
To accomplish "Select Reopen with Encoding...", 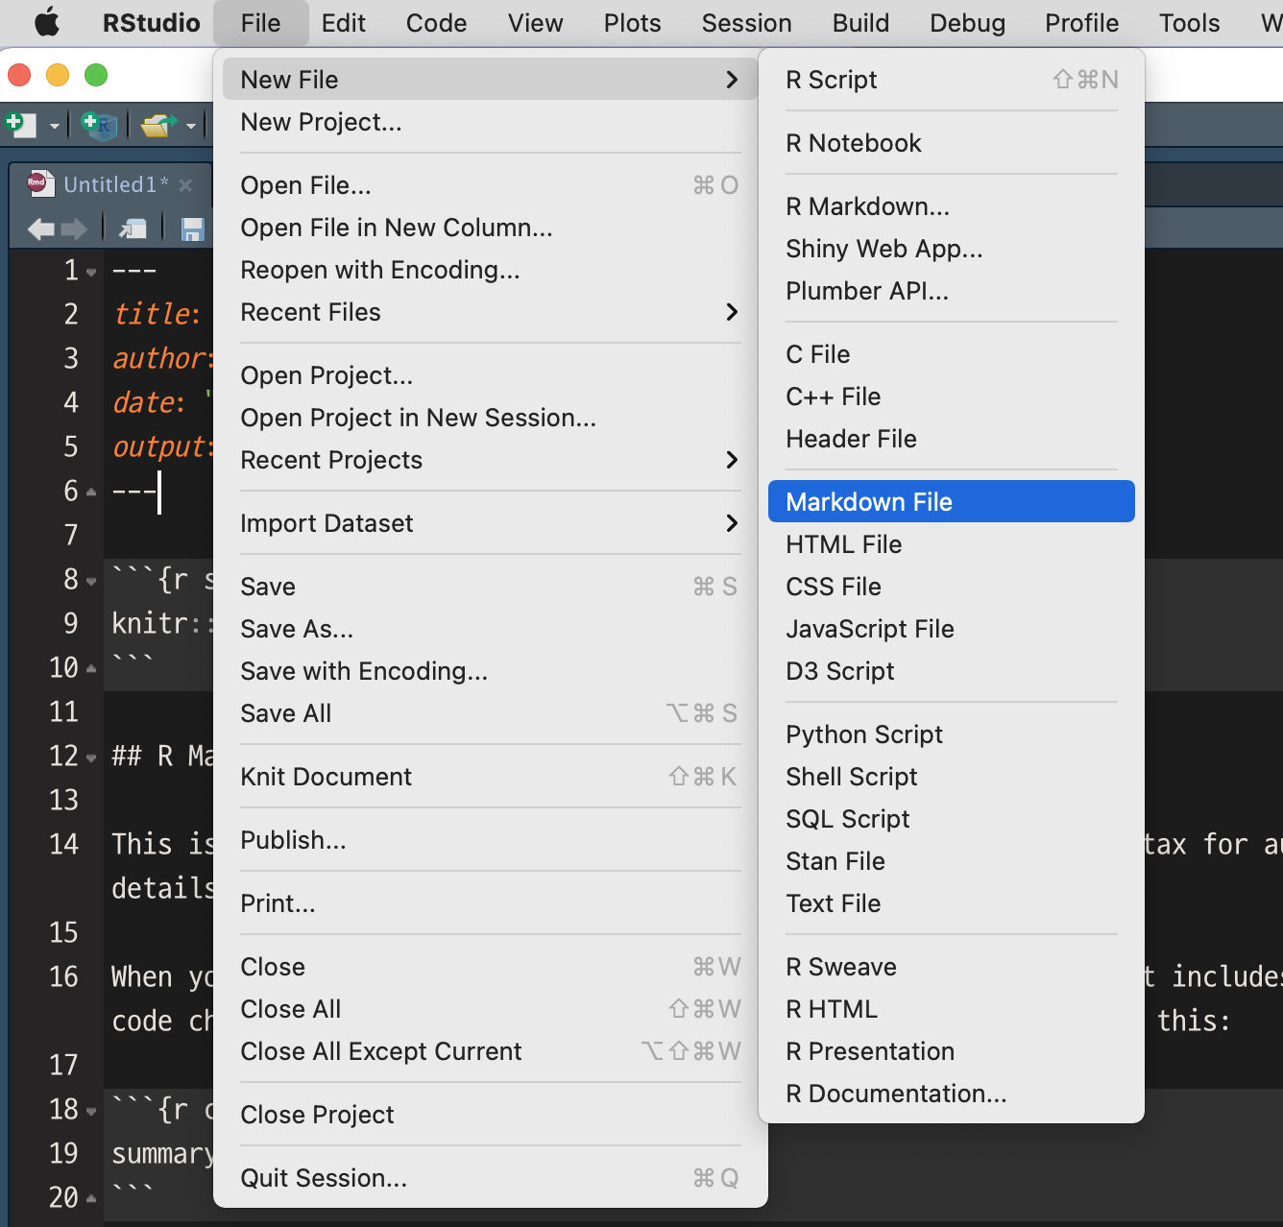I will pos(491,270).
